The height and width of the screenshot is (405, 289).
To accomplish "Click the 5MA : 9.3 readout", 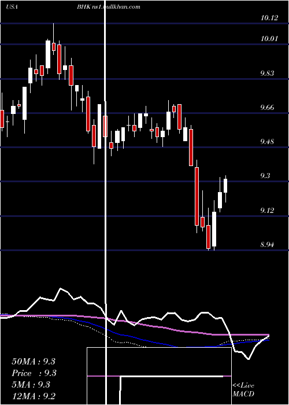I will pyautogui.click(x=31, y=385).
